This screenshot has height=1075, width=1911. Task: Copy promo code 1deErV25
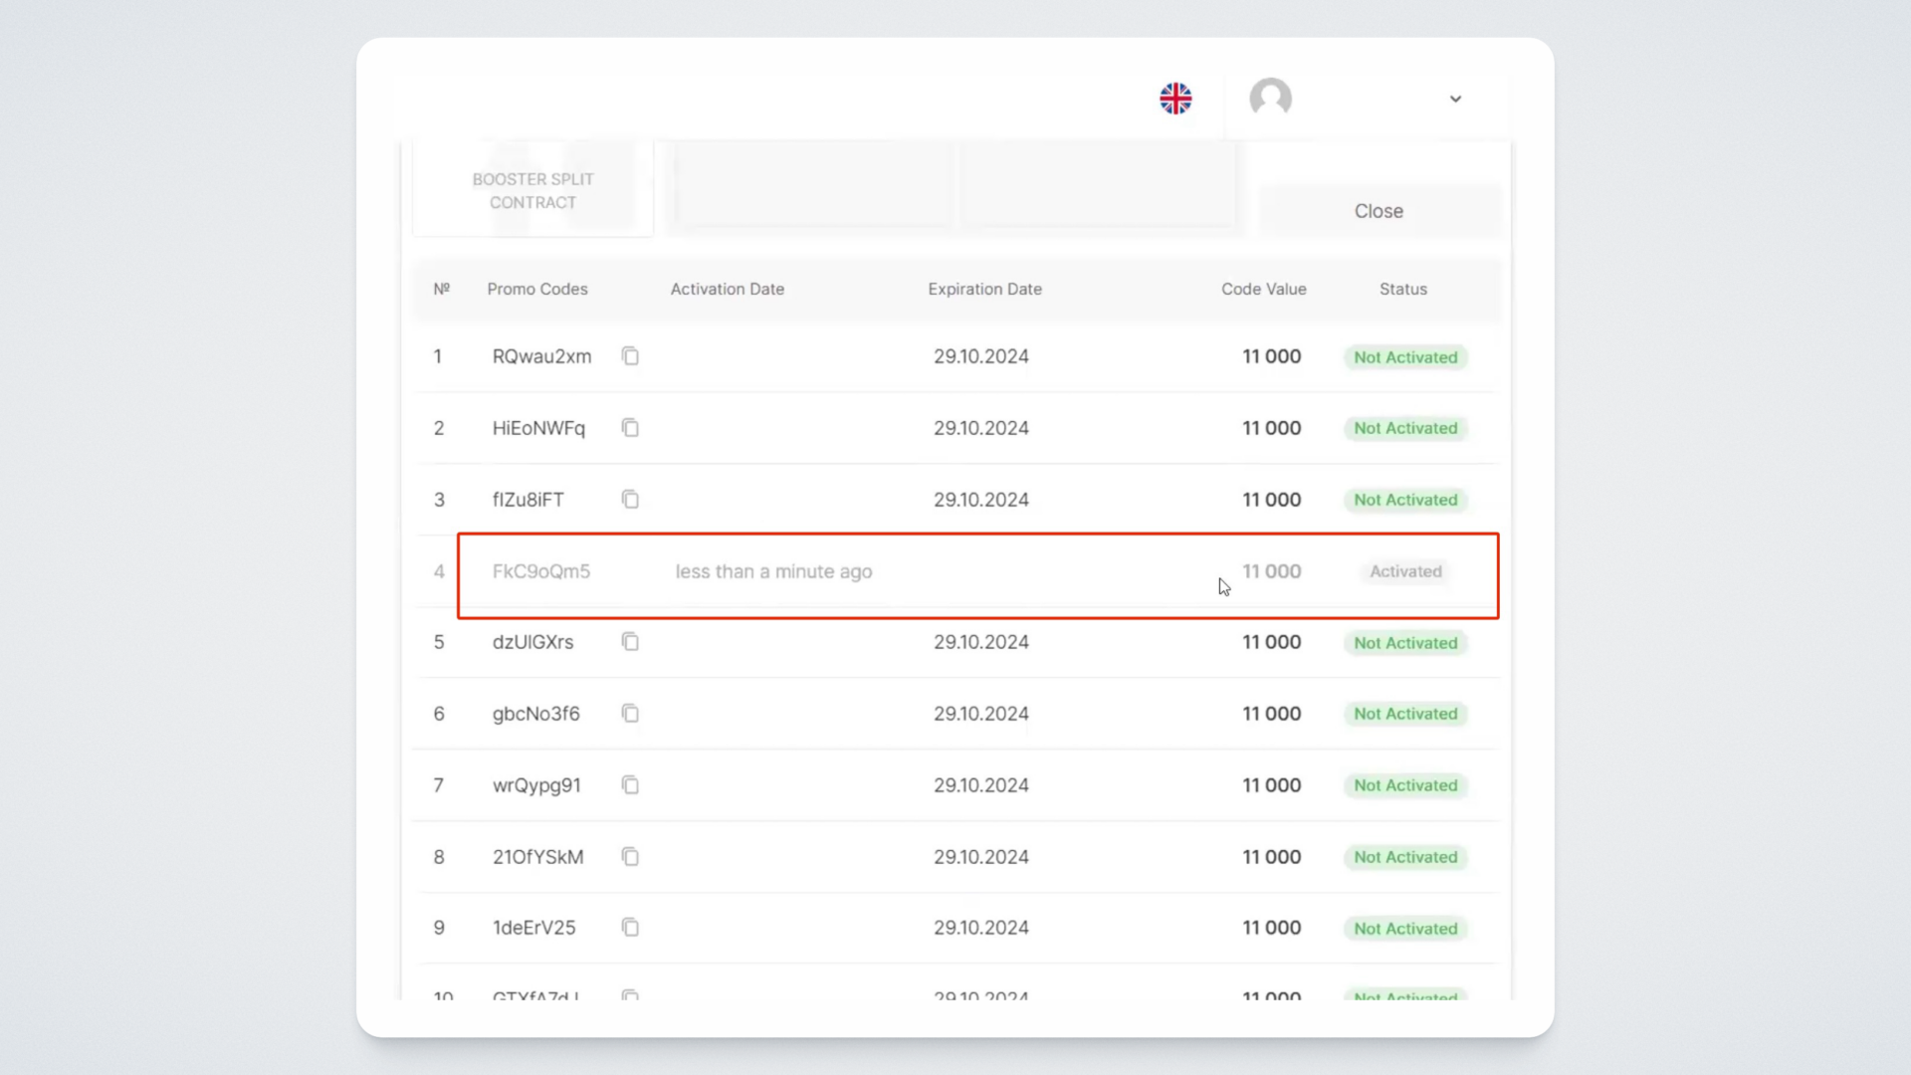pos(630,928)
